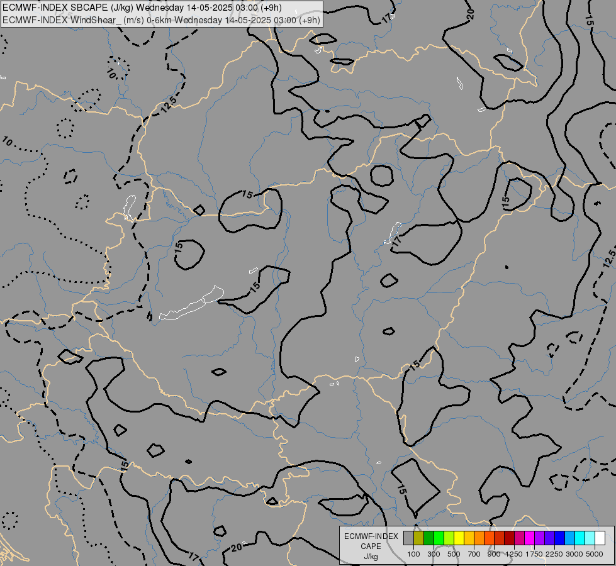The image size is (616, 566).
Task: Click the 300 legend value label
Action: (x=434, y=554)
